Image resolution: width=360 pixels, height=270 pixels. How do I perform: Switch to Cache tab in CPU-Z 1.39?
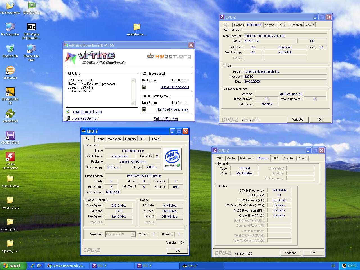click(x=100, y=139)
